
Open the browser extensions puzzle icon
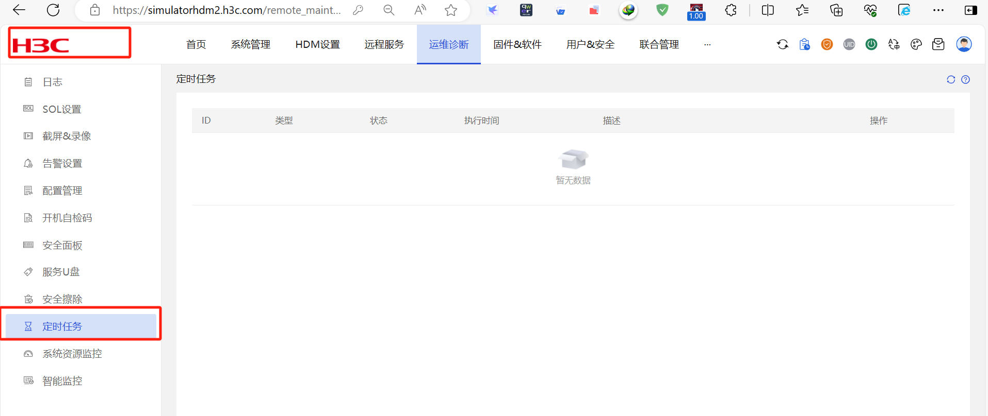[731, 10]
